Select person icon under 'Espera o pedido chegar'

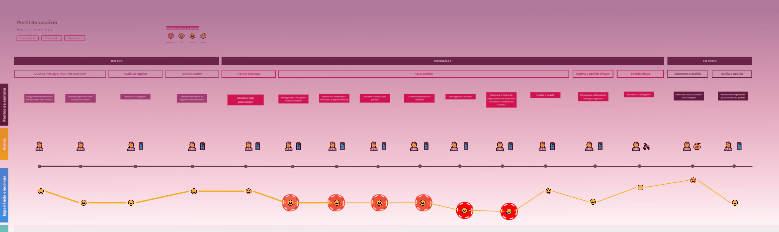589,146
